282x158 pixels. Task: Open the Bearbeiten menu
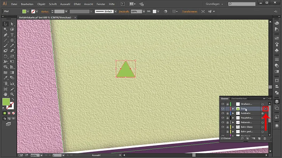point(27,4)
